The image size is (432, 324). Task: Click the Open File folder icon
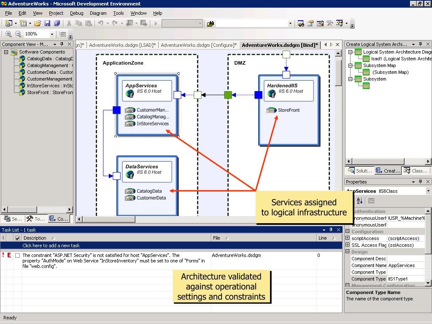[x=38, y=24]
